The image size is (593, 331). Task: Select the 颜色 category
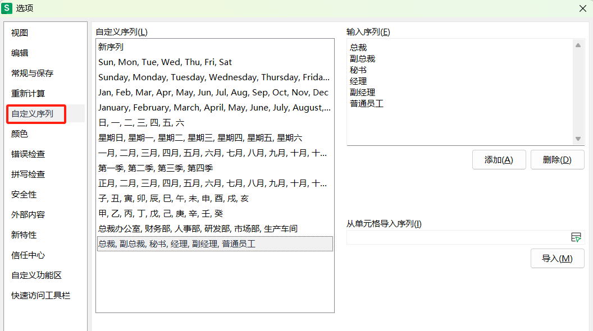pos(20,134)
